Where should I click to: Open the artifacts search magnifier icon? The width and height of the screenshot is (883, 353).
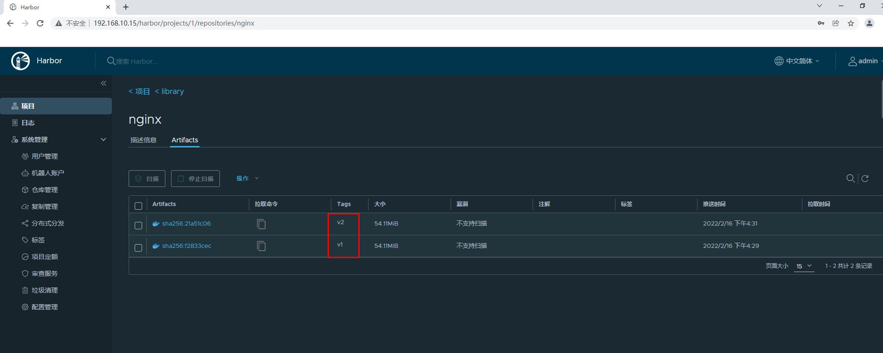pos(850,179)
